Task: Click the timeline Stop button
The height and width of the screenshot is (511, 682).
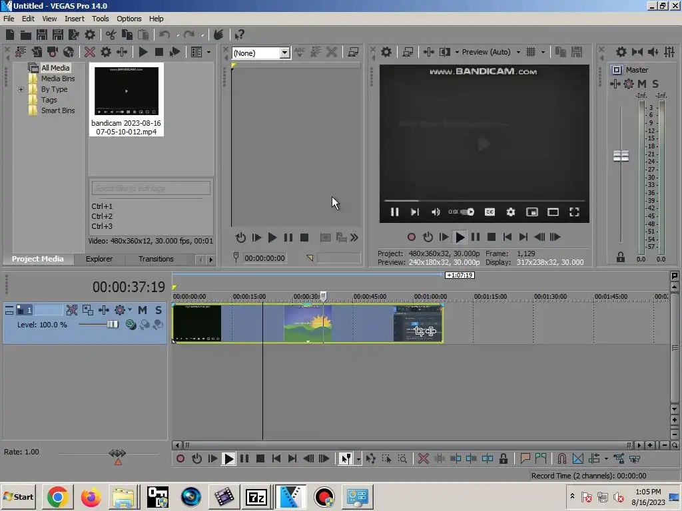Action: point(260,458)
